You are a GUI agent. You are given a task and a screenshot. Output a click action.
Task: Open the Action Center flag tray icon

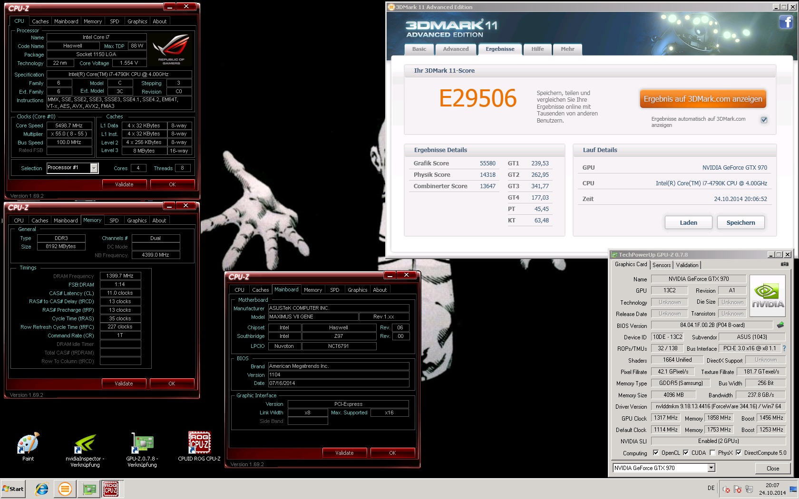click(x=738, y=489)
